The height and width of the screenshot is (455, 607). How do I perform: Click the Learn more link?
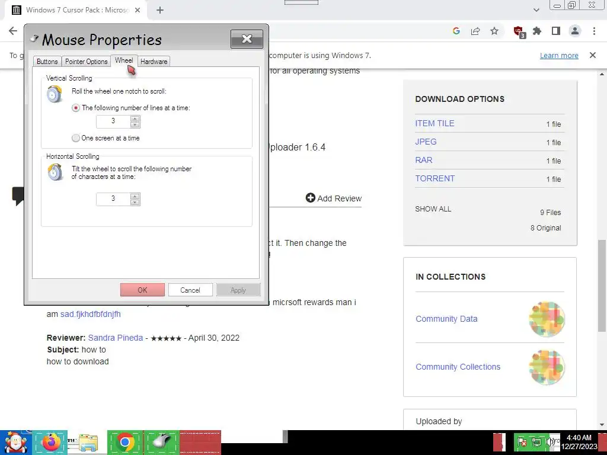pos(559,55)
